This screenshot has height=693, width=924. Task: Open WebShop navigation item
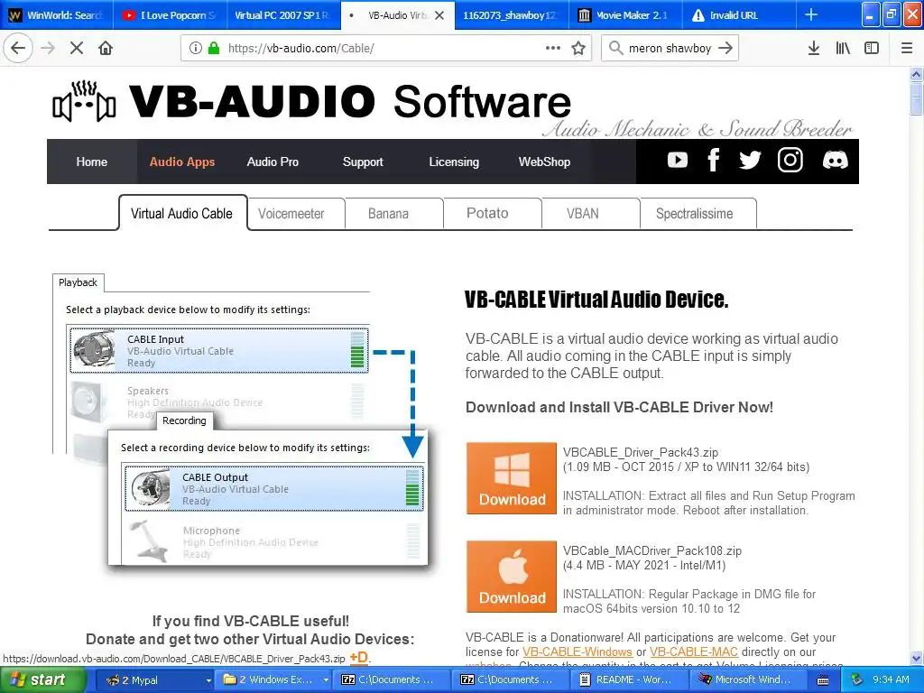544,162
